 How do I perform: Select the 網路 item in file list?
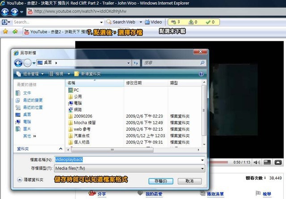[75, 110]
